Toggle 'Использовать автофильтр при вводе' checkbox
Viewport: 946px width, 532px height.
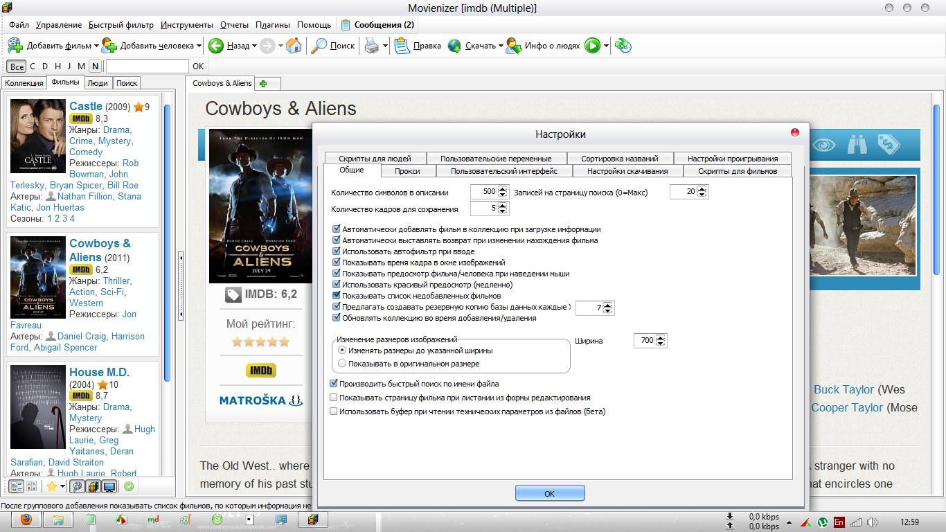point(337,251)
